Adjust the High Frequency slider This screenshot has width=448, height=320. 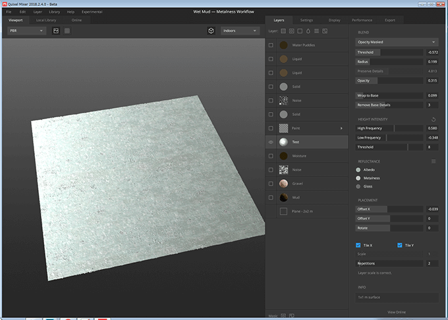(389, 128)
